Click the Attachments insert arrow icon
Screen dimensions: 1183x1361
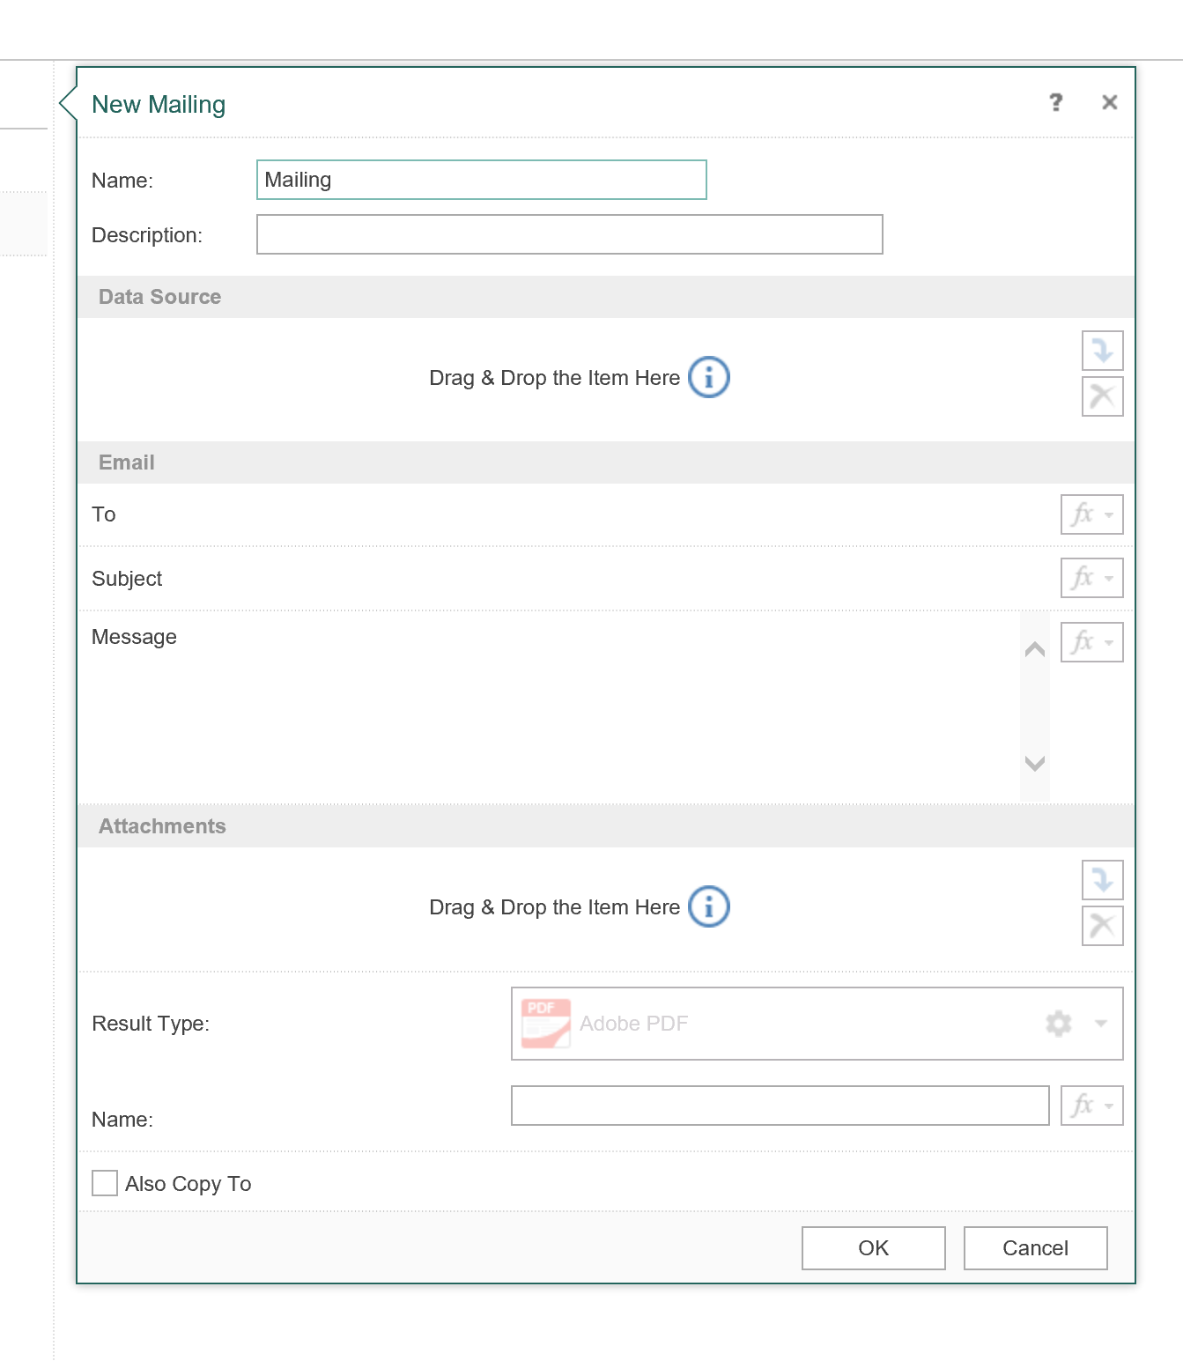click(1102, 880)
